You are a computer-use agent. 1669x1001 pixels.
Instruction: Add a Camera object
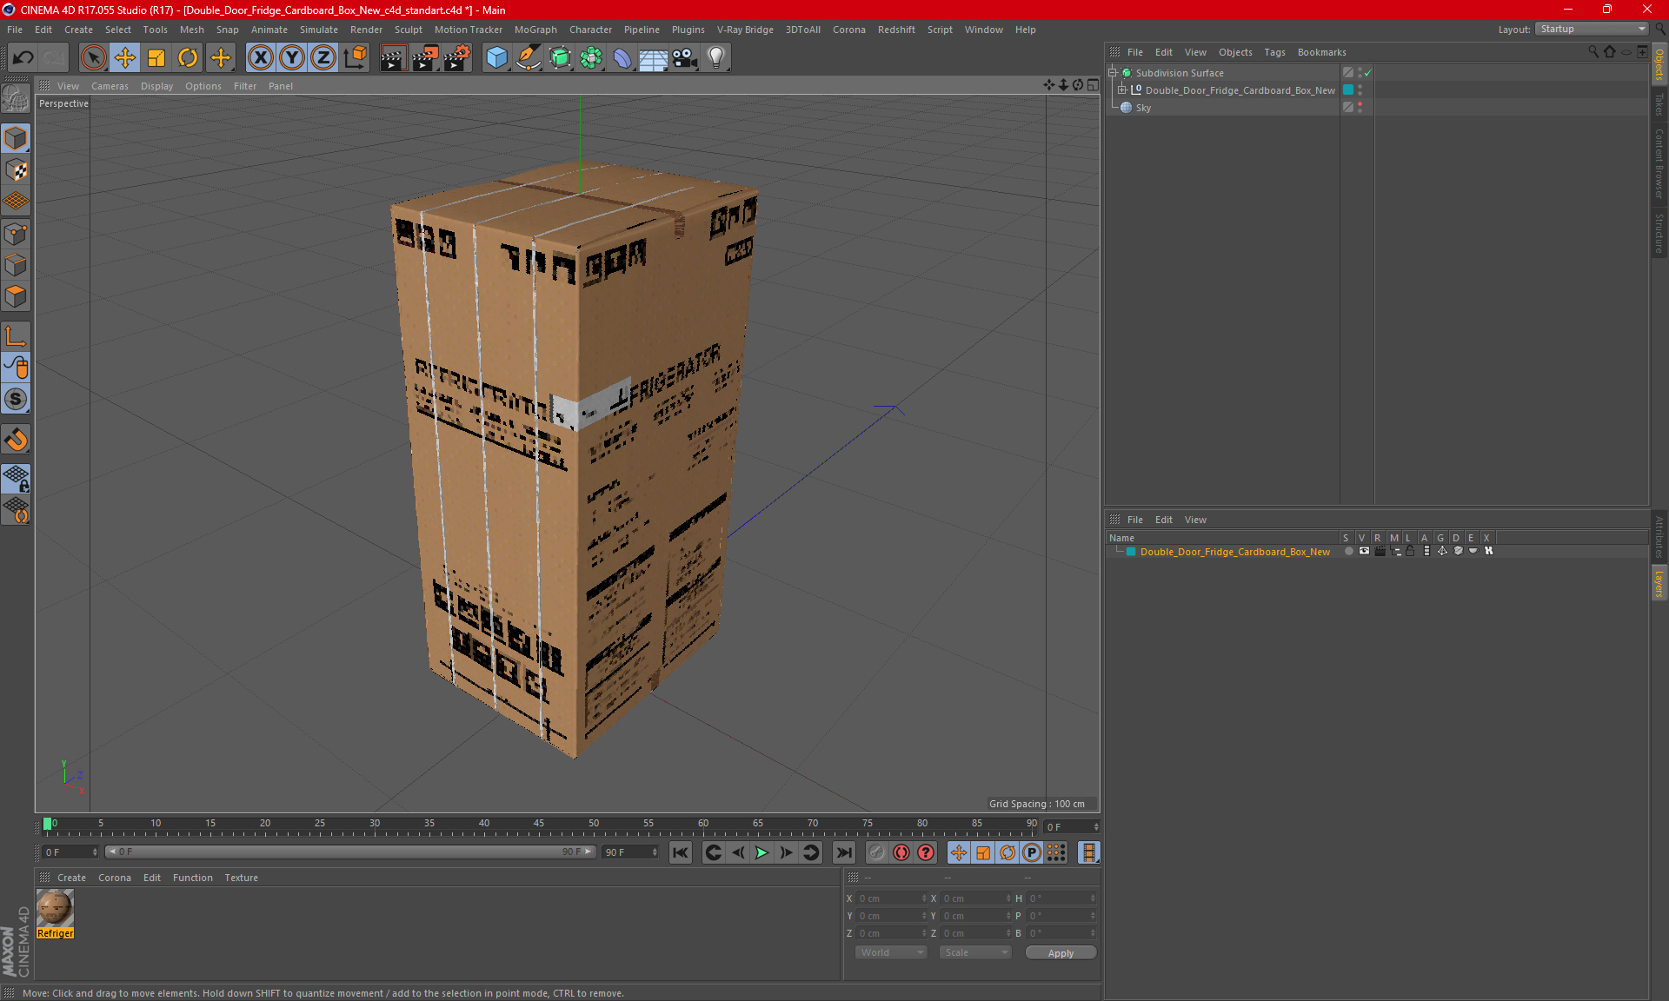tap(685, 58)
